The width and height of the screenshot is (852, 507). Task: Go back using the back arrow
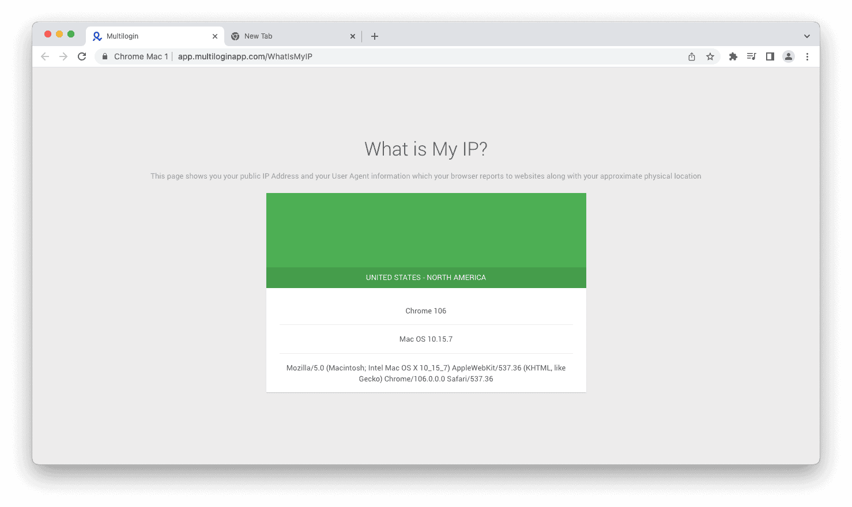[x=45, y=56]
